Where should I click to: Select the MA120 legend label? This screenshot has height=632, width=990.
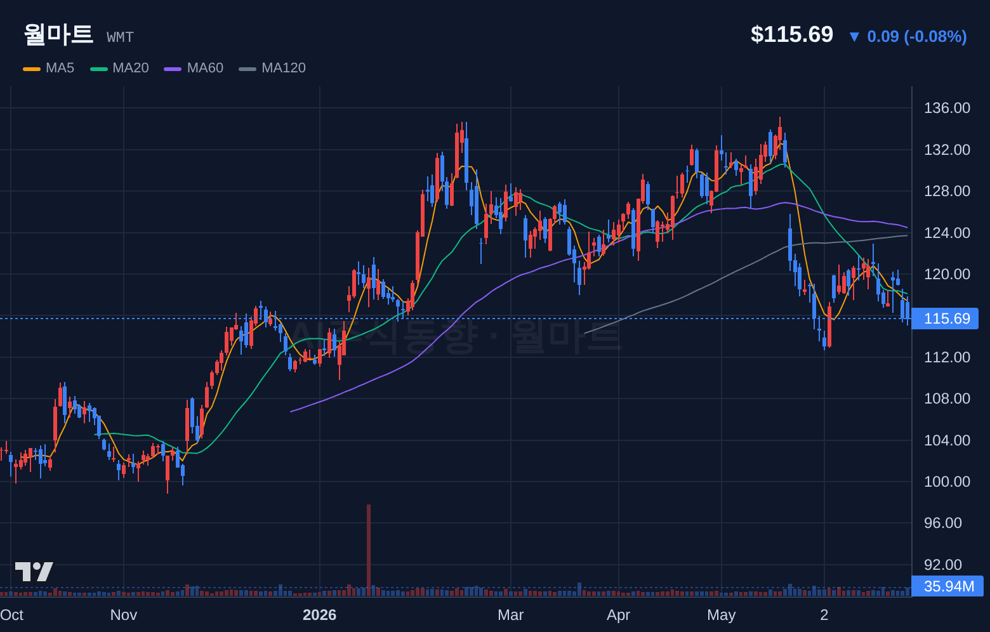(284, 68)
